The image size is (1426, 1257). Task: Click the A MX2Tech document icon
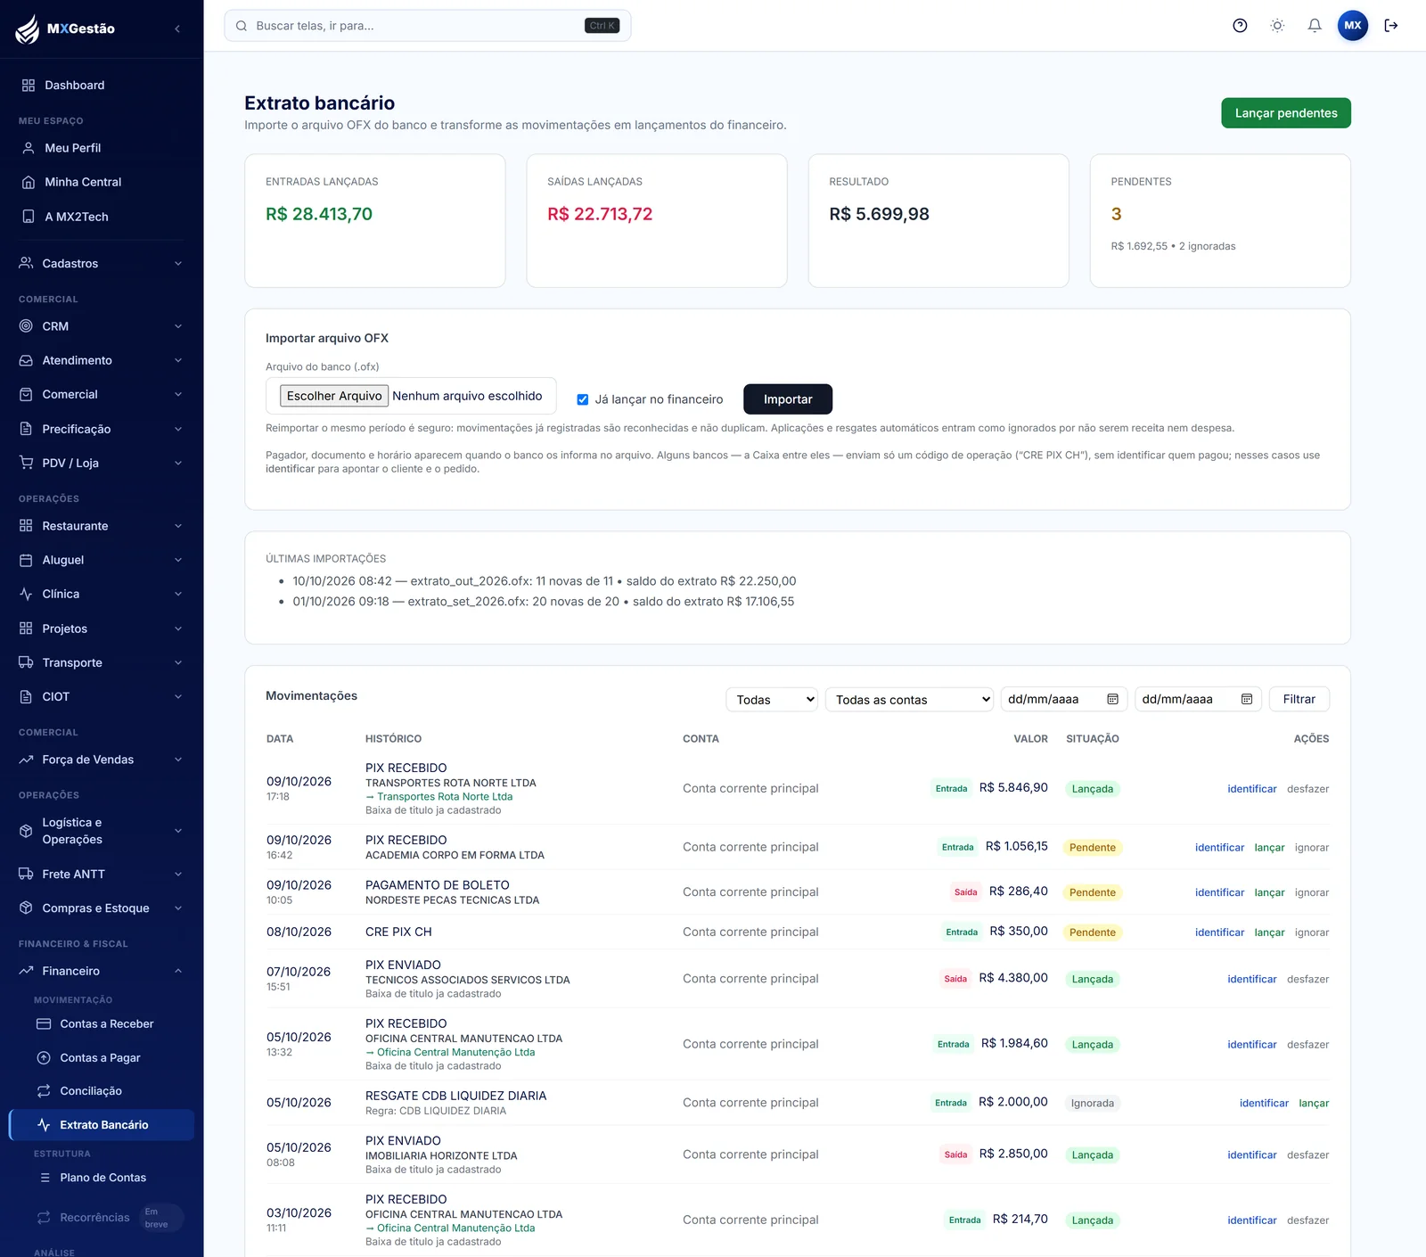tap(29, 217)
